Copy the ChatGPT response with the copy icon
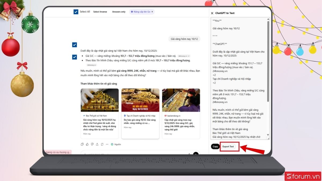This screenshot has height=181, width=322. pyautogui.click(x=82, y=144)
